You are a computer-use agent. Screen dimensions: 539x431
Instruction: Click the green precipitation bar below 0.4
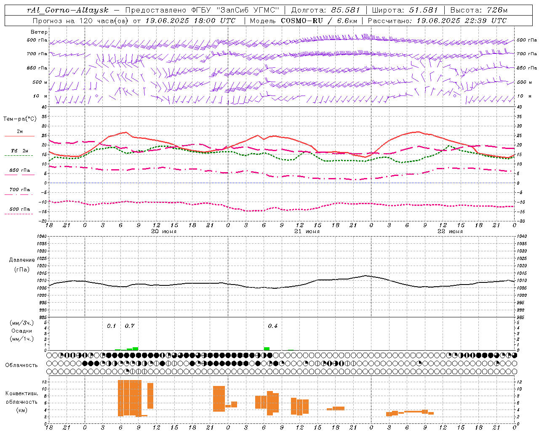[267, 349]
